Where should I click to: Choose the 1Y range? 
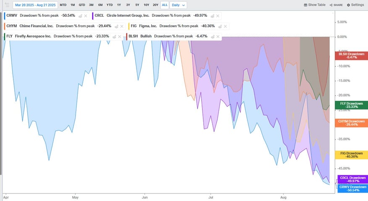pos(119,5)
